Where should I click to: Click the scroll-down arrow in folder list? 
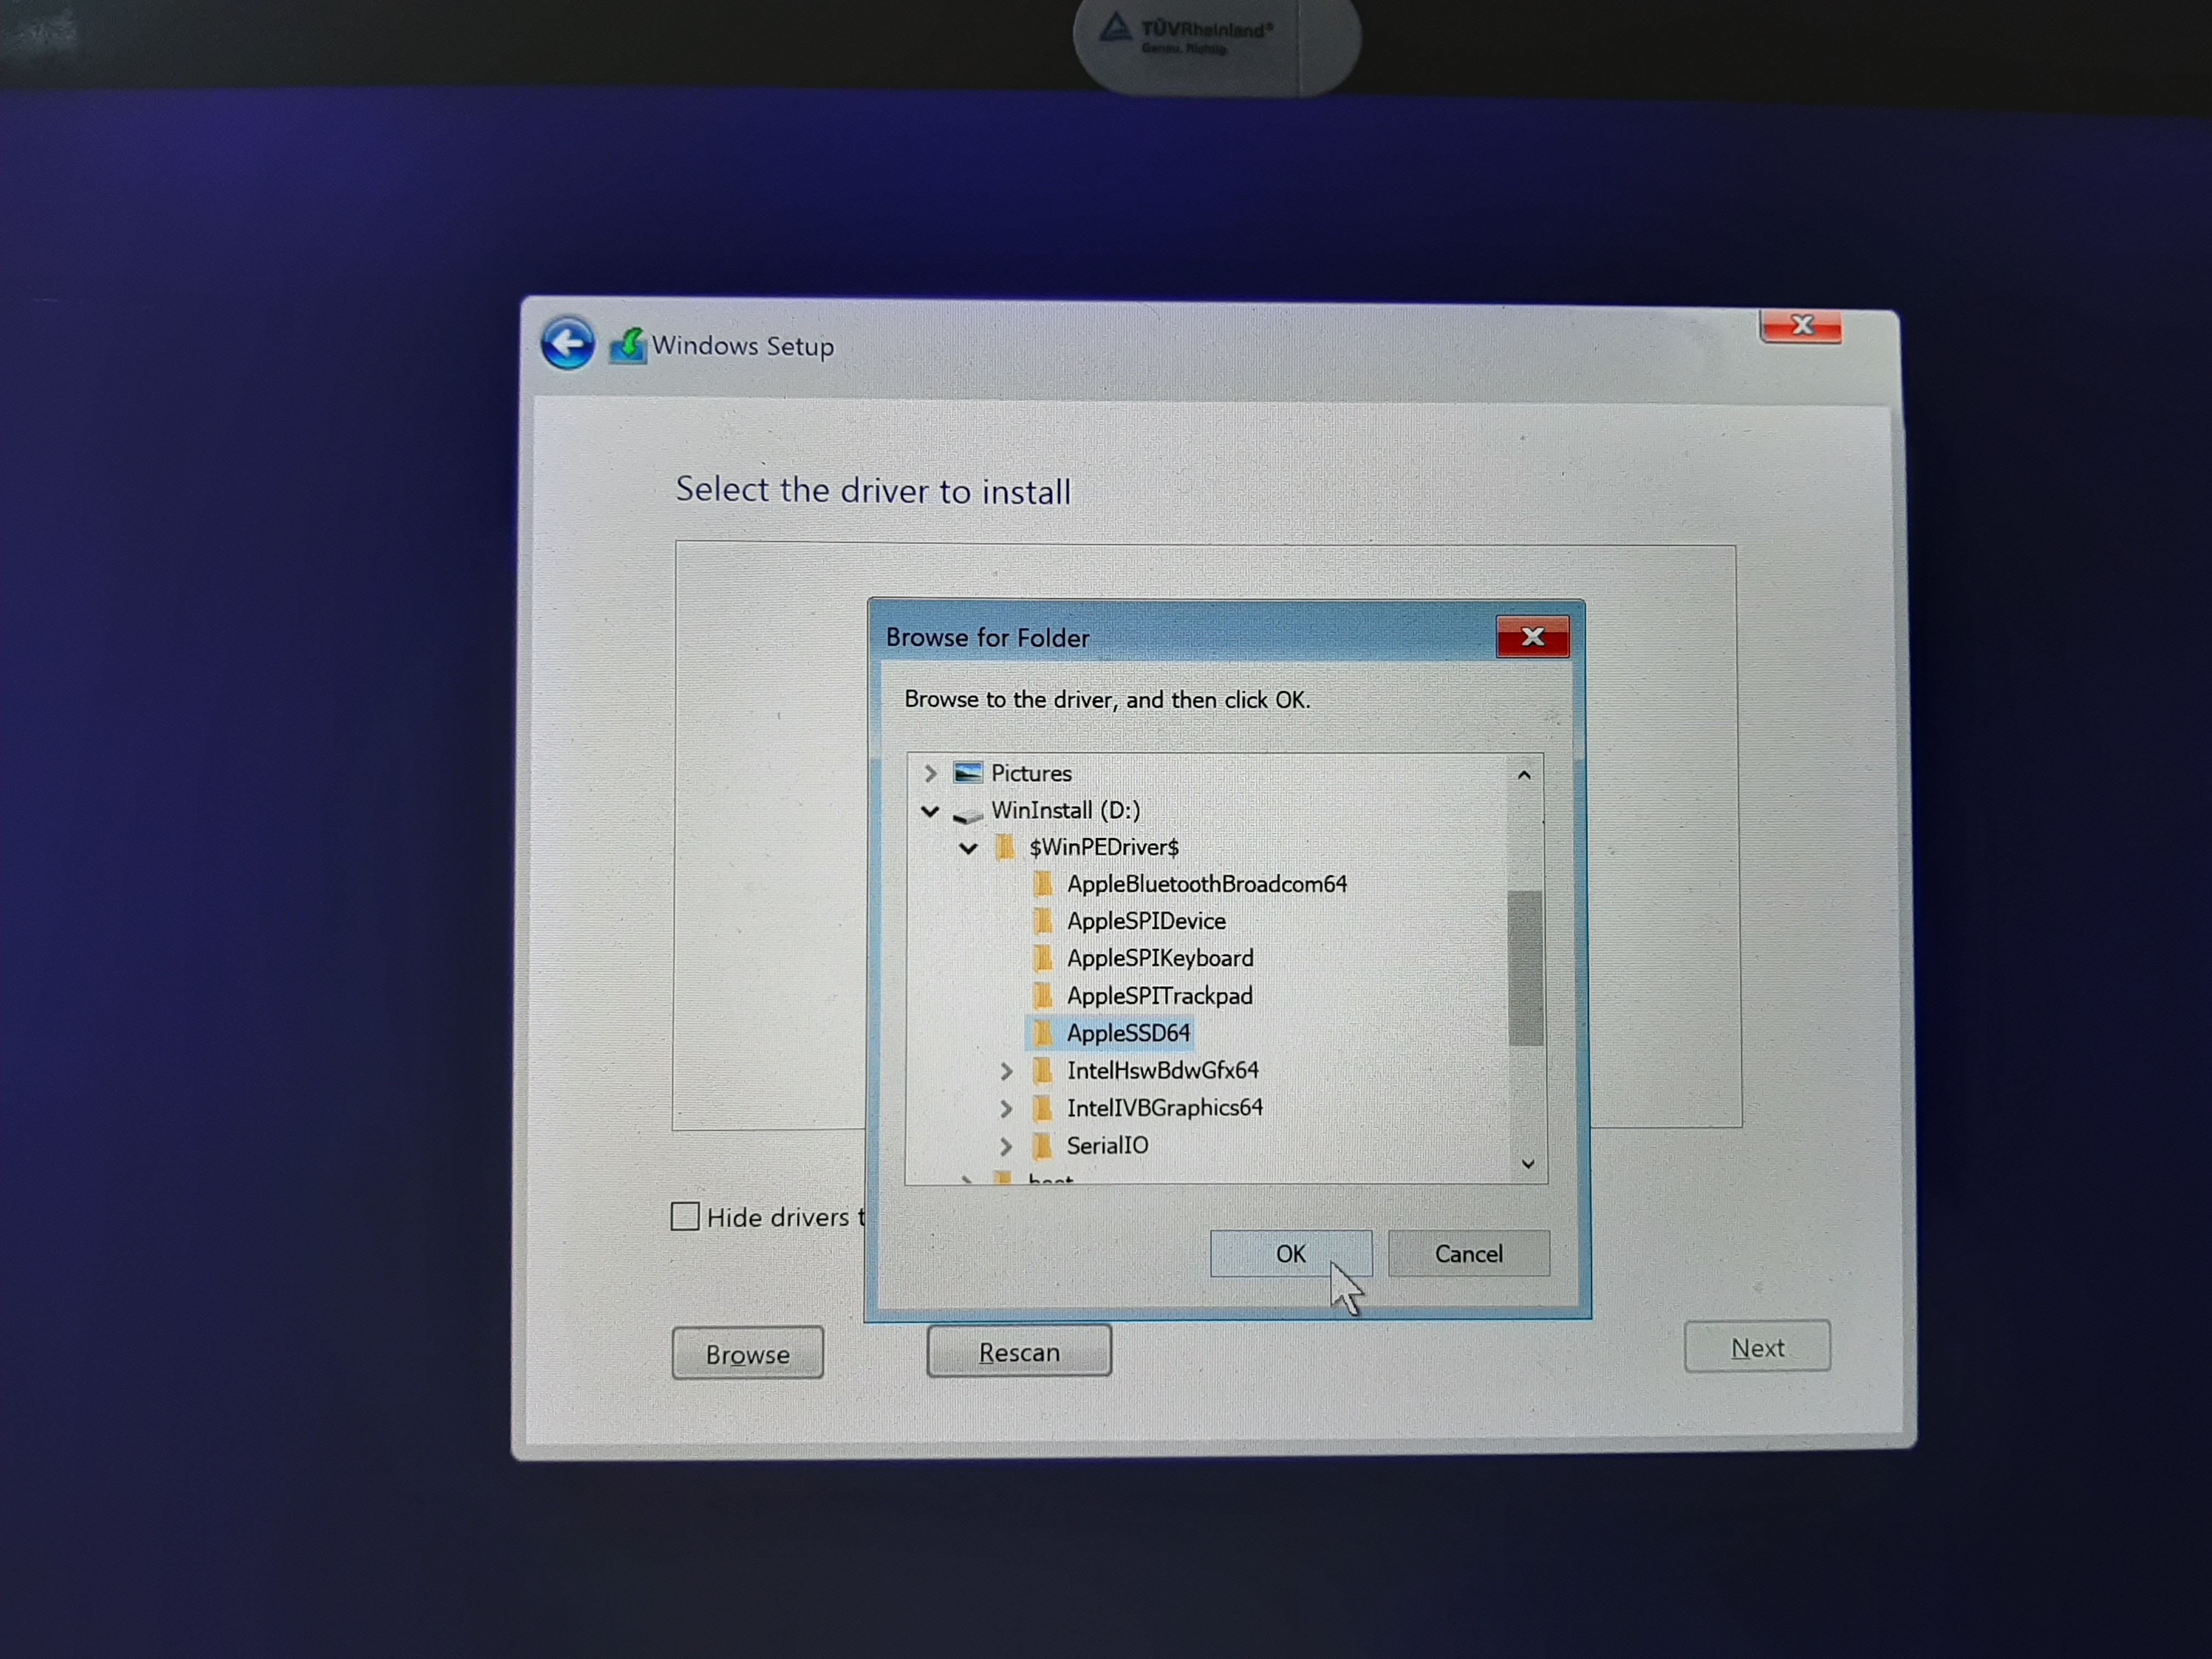coord(1527,1163)
